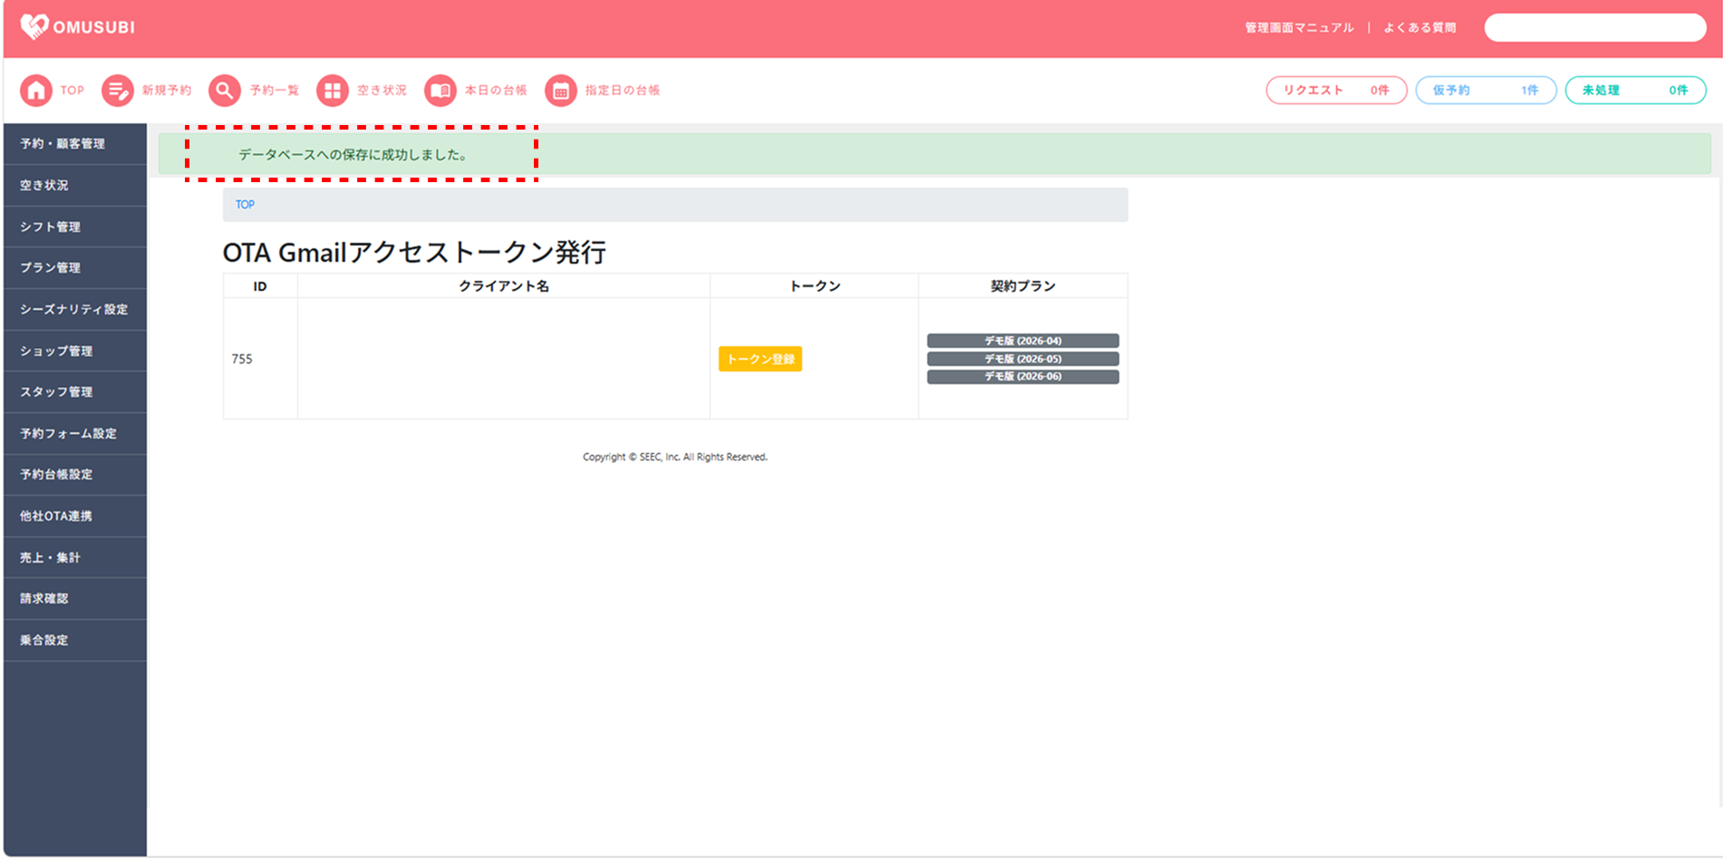Image resolution: width=1723 pixels, height=860 pixels.
Task: Open 指定日の台帳 calendar icon
Action: point(561,91)
